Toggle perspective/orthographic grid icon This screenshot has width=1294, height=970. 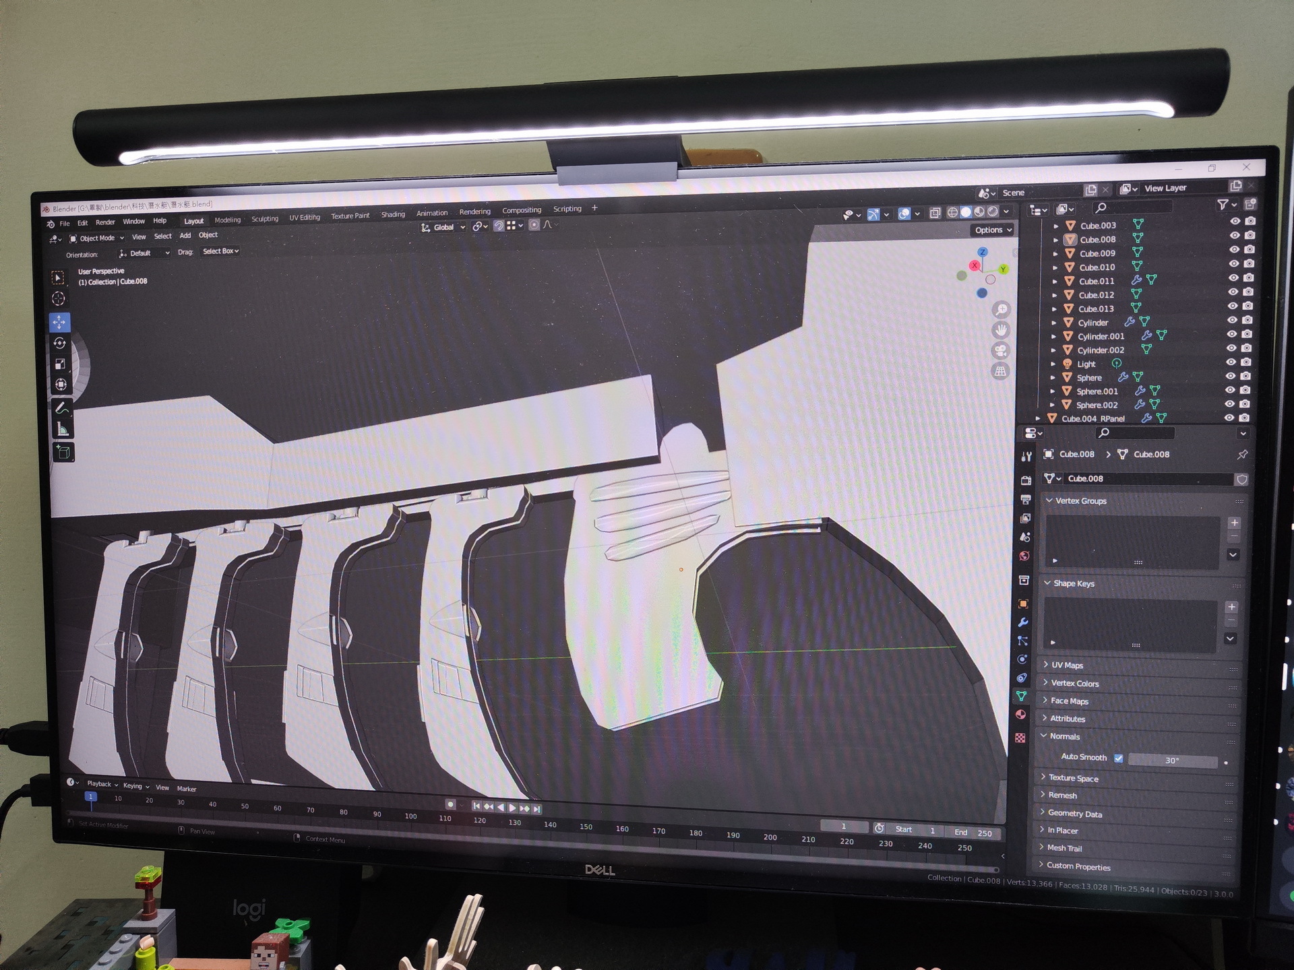coord(1000,371)
